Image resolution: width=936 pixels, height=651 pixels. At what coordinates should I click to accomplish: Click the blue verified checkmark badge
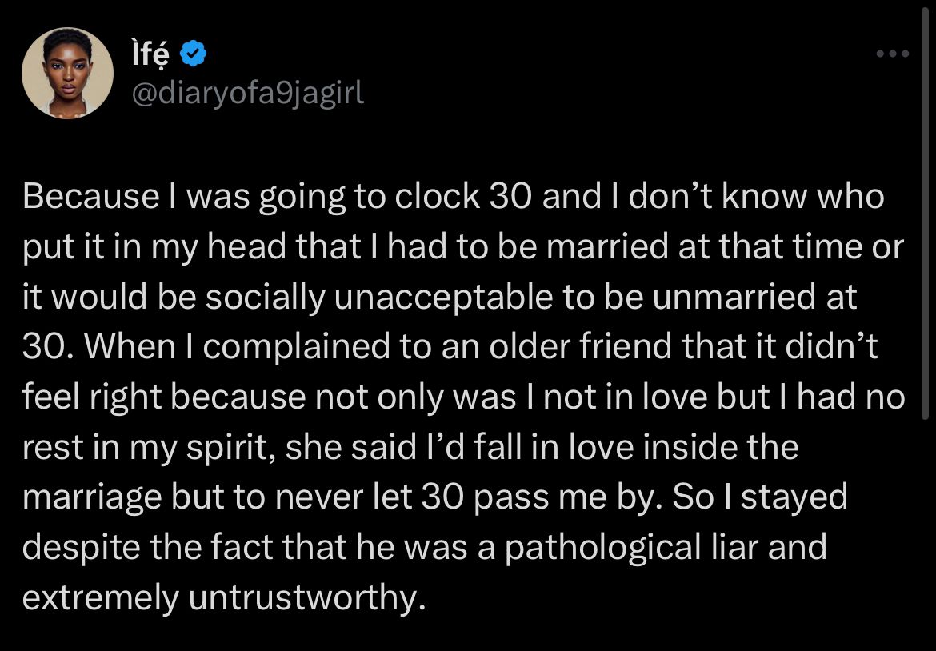[x=193, y=54]
